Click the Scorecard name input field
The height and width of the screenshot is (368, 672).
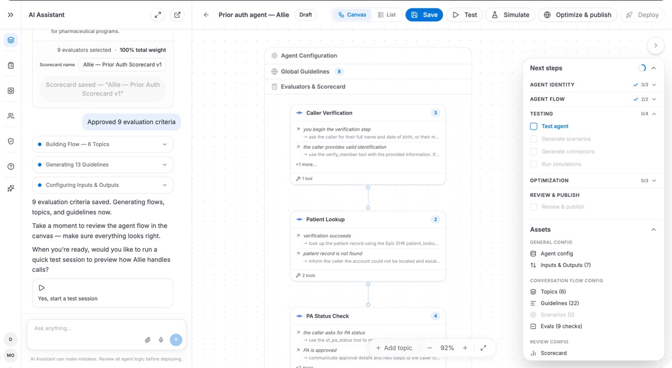(122, 65)
